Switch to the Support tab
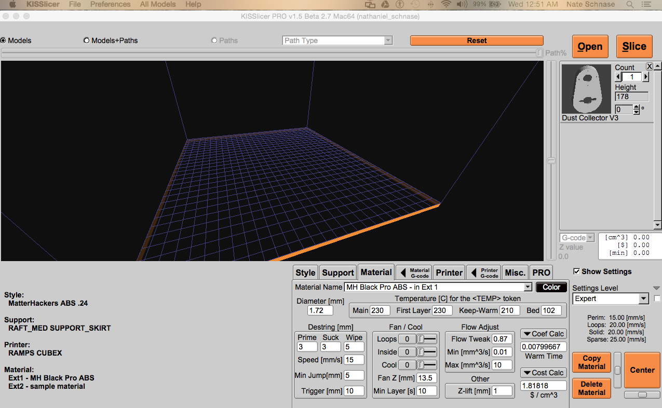Image resolution: width=662 pixels, height=408 pixels. (x=338, y=273)
